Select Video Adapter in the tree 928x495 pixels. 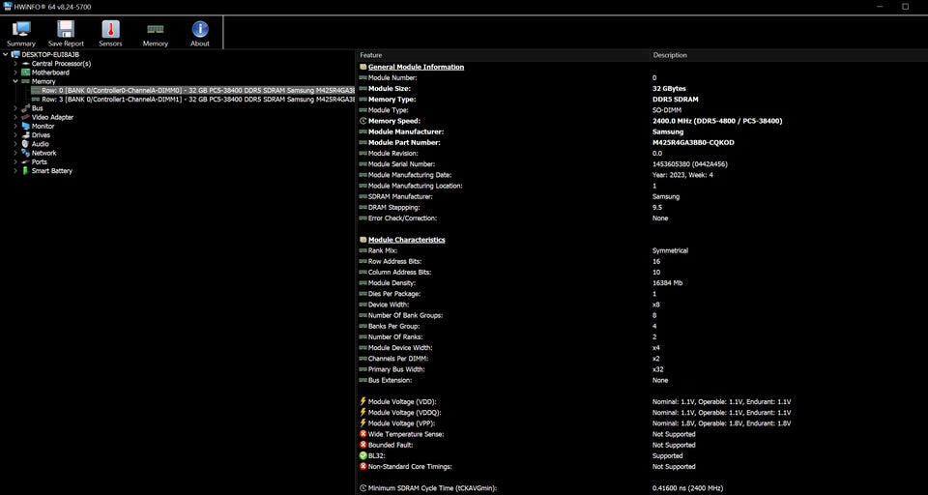pos(52,117)
